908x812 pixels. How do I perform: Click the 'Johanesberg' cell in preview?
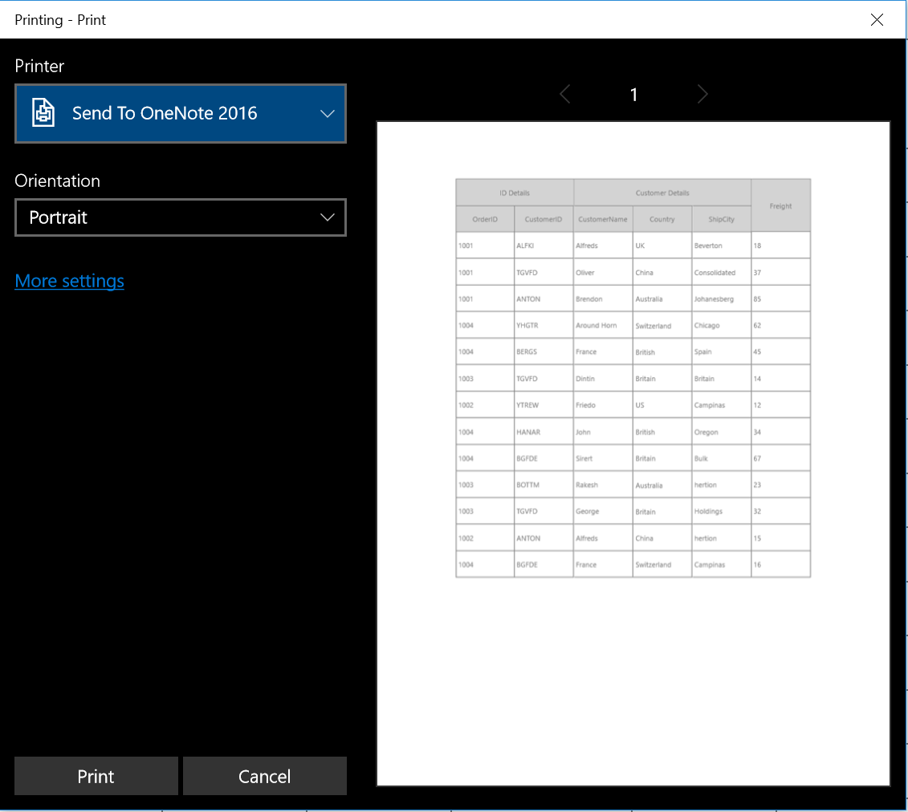click(721, 299)
